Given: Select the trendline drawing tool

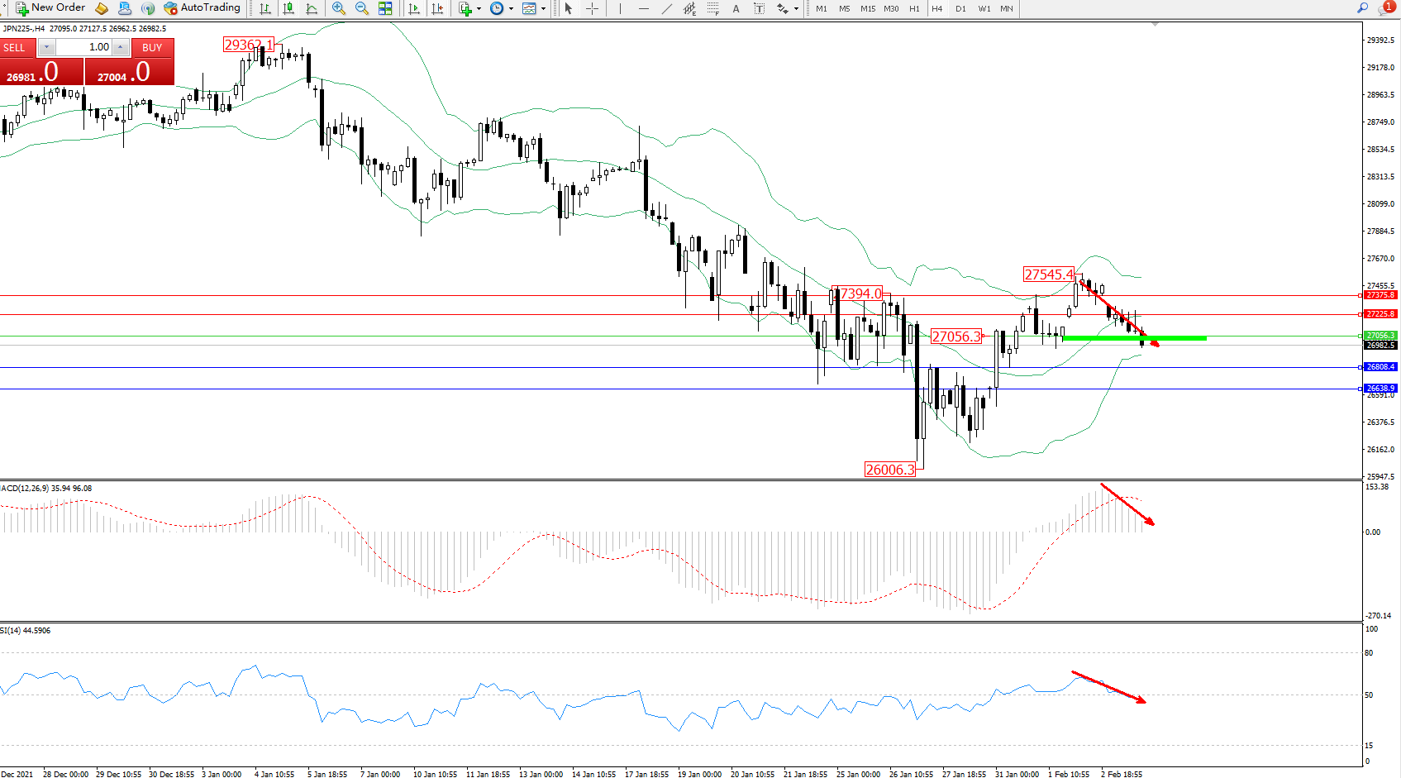Looking at the screenshot, I should pos(667,8).
